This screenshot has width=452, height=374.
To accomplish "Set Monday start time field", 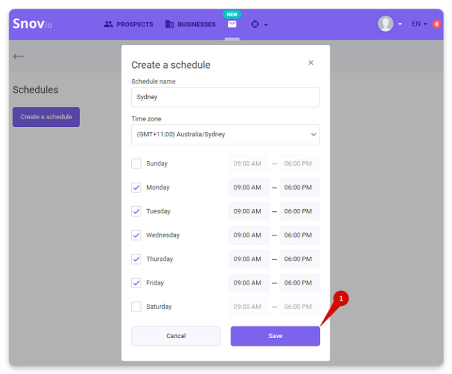I will pyautogui.click(x=249, y=187).
